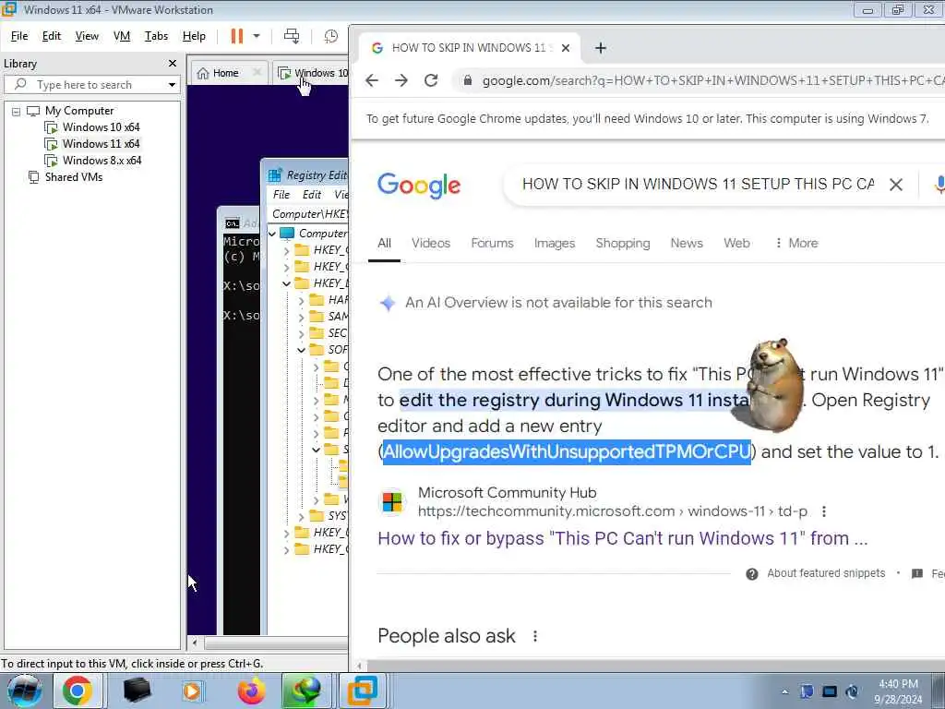Open Registry Editor File menu
The height and width of the screenshot is (709, 945).
tap(281, 195)
